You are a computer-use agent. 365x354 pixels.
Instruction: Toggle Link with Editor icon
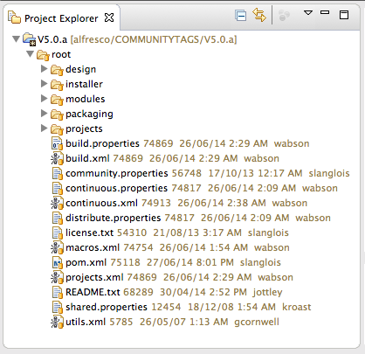[259, 15]
